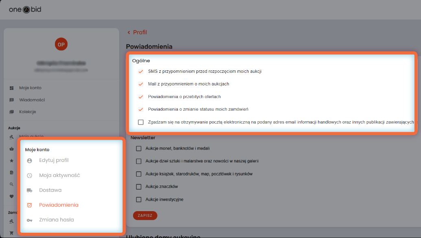Click the shopping basket icon in the left sidebar
This screenshot has height=238, width=421.
(x=11, y=149)
